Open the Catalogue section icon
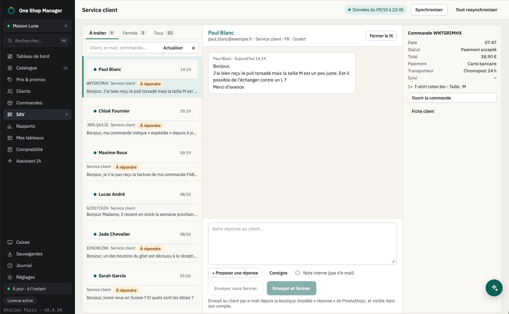The image size is (509, 314). [10, 68]
